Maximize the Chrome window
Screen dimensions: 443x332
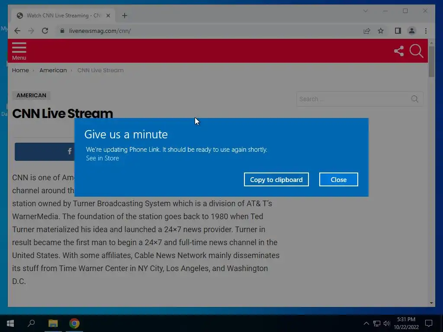405,11
